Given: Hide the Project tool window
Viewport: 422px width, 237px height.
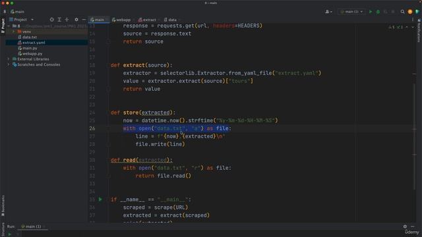Looking at the screenshot, I should point(84,20).
